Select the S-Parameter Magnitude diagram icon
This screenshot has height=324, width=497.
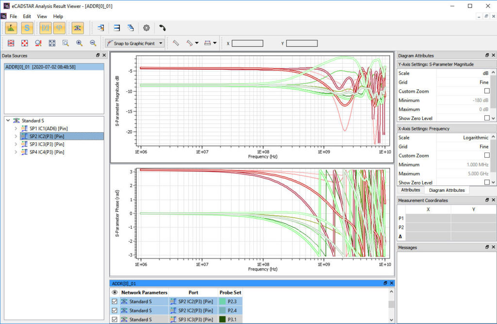pyautogui.click(x=11, y=28)
